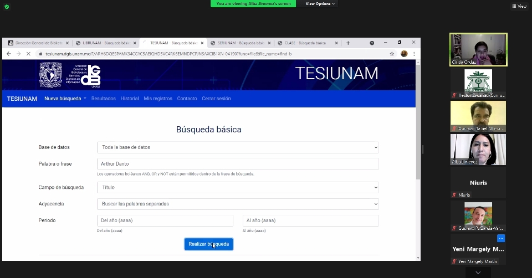Click the page vertical scrollbar
The width and height of the screenshot is (532, 278).
click(x=418, y=122)
